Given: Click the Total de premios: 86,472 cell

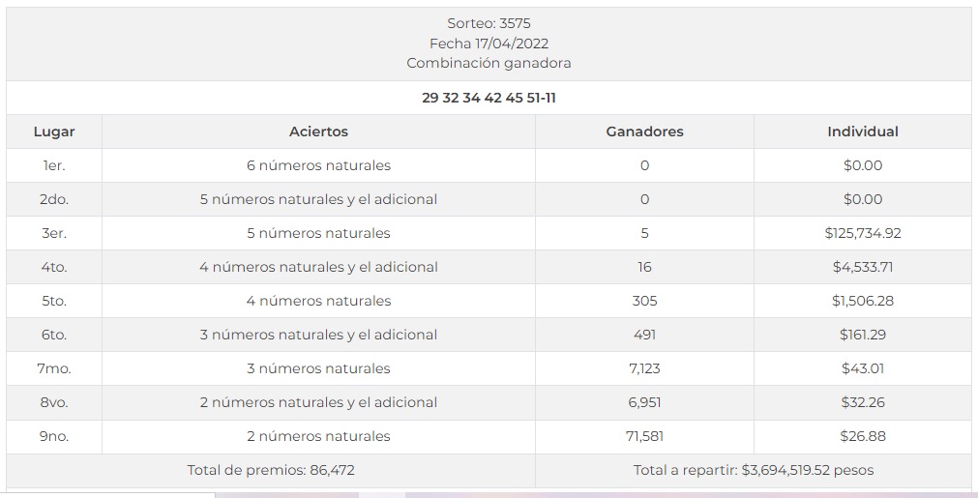Looking at the screenshot, I should coord(271,470).
